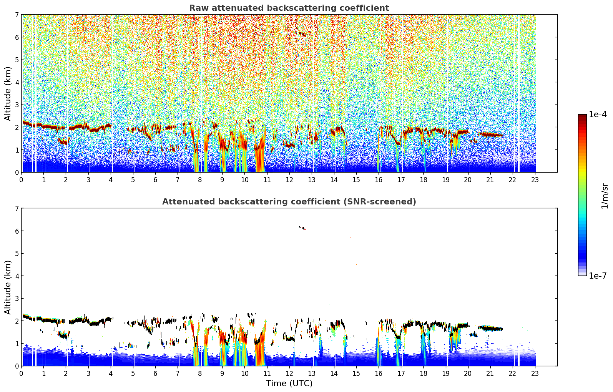Click the 'Raw attenuated backscattering coefficient' title
Viewport: 613px width, 392px height.
tap(289, 8)
